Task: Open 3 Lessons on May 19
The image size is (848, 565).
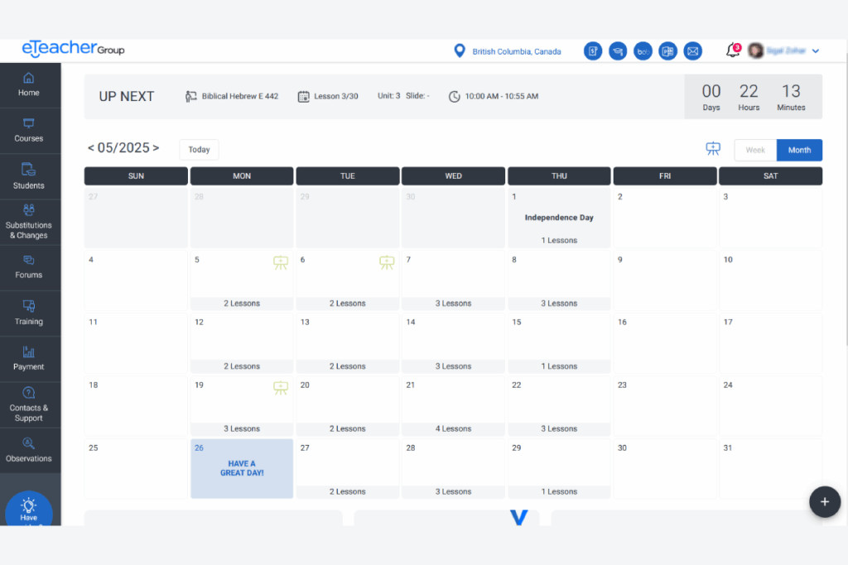Action: (242, 429)
